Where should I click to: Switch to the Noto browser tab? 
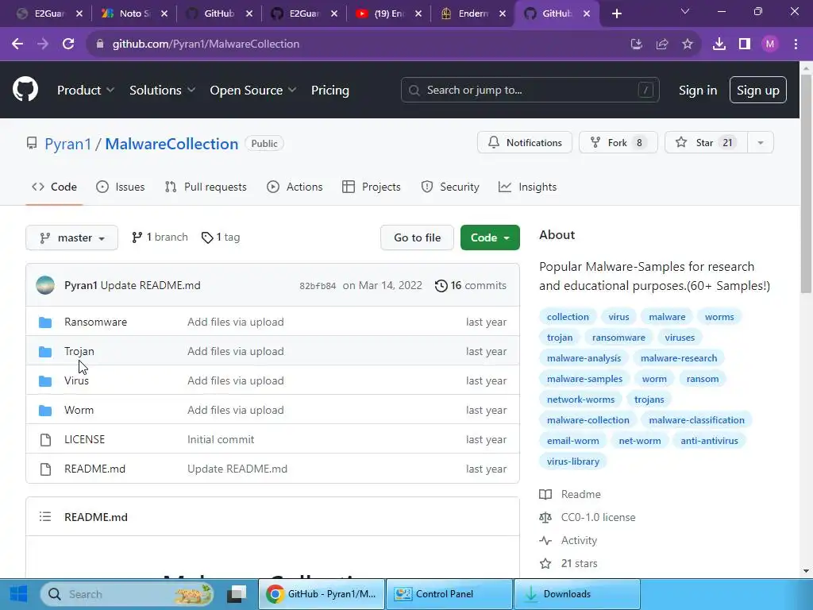(x=135, y=14)
